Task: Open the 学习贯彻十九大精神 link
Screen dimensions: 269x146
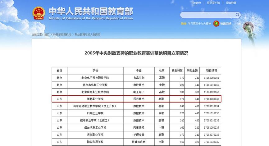Action: [199, 24]
